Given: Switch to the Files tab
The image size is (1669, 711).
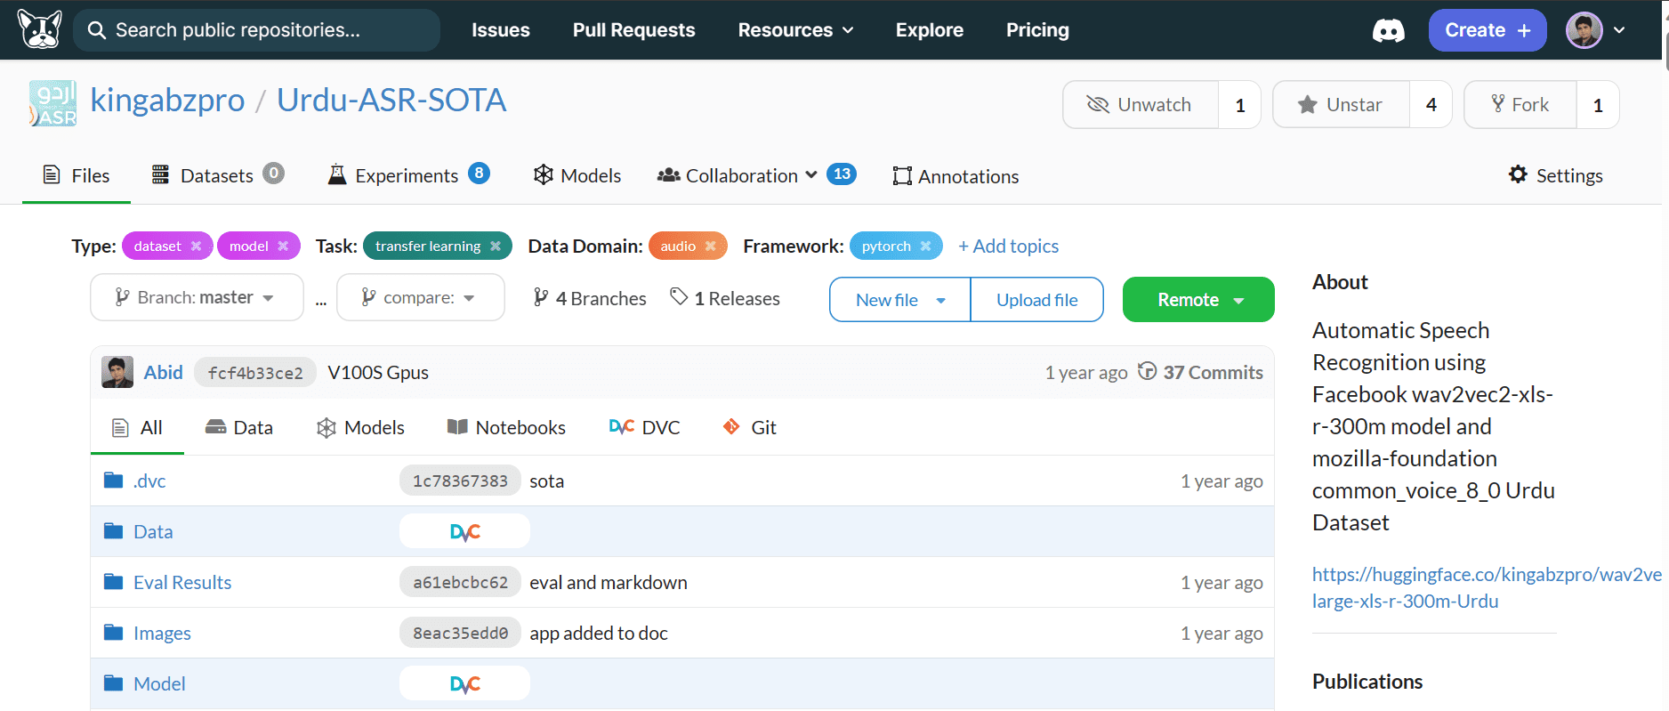Looking at the screenshot, I should 77,175.
